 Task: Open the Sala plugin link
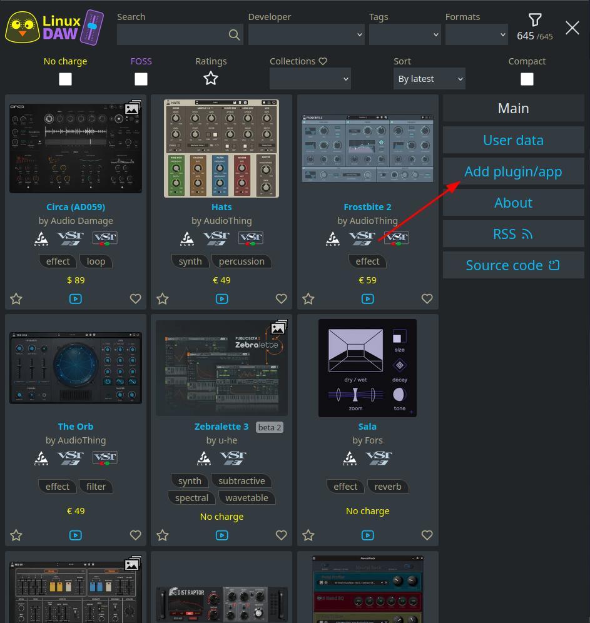click(x=367, y=427)
